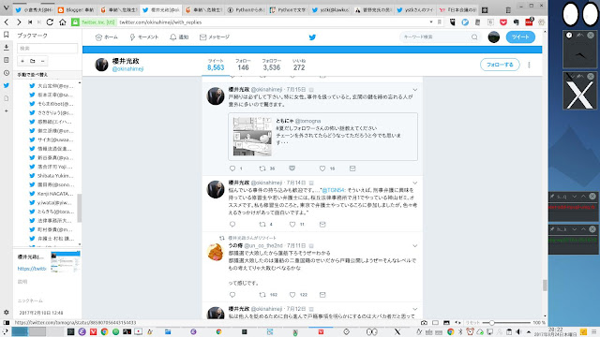Open メッセージ in Twitter navigation
The image size is (600, 337).
point(215,37)
